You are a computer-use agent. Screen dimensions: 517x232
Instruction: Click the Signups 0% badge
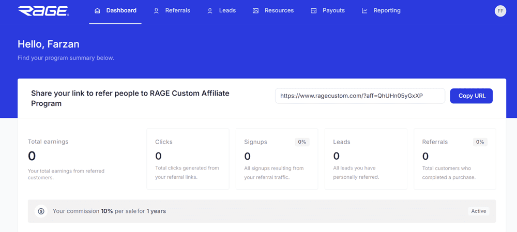[302, 142]
